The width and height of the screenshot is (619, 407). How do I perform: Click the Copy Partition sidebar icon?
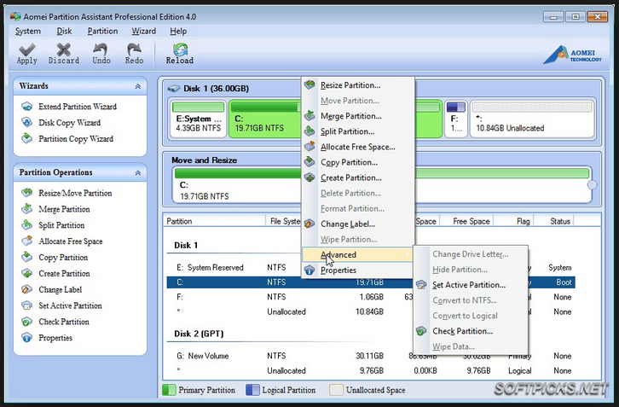click(x=26, y=257)
